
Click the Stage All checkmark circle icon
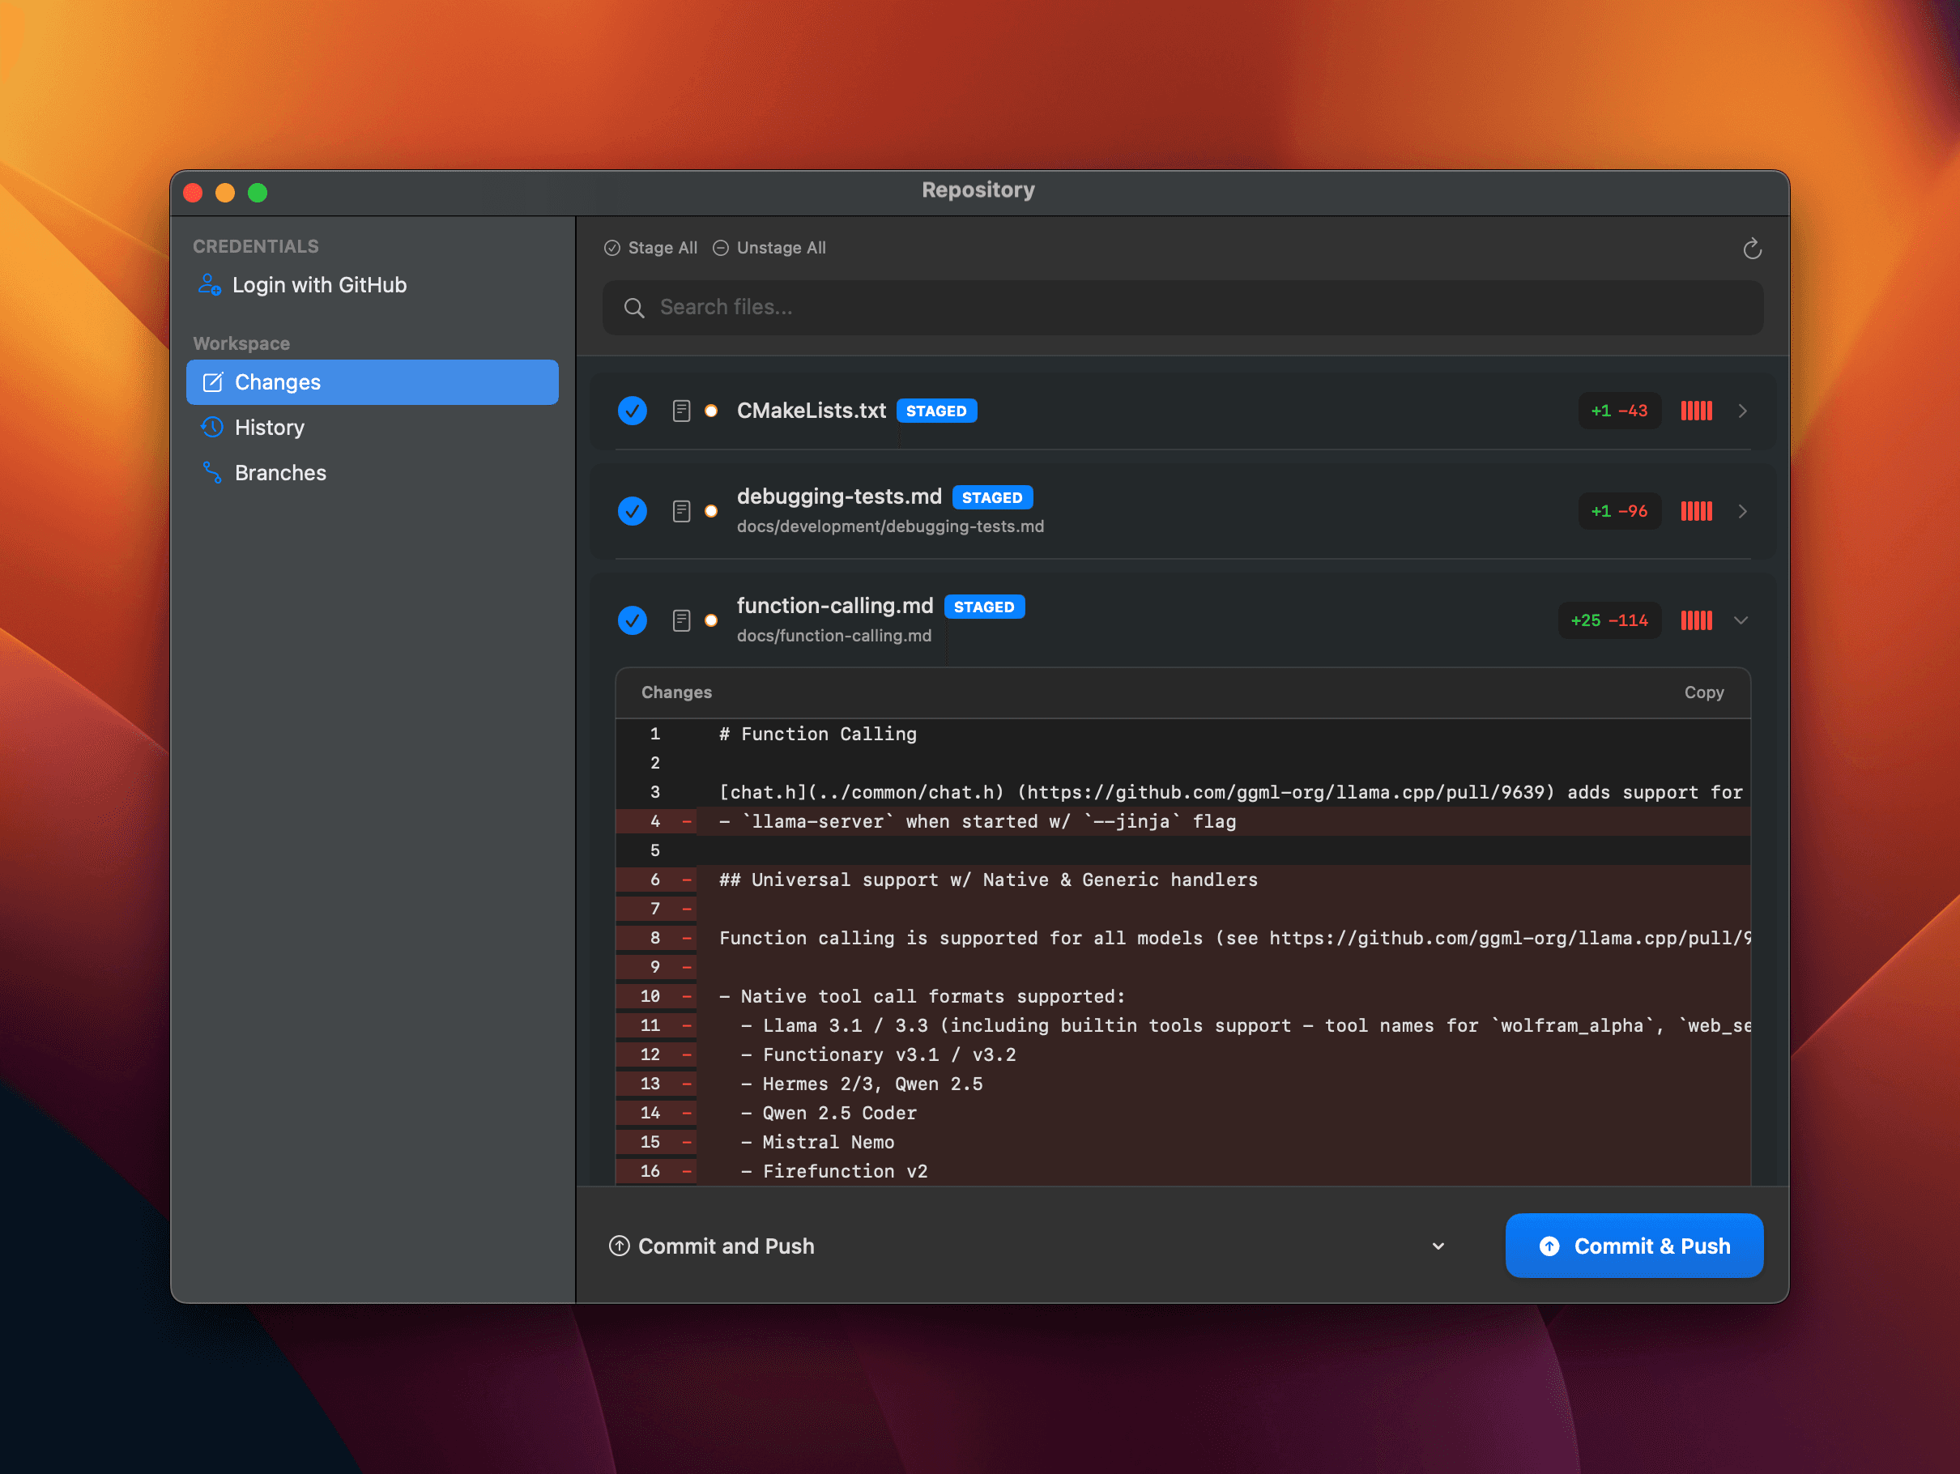[612, 248]
